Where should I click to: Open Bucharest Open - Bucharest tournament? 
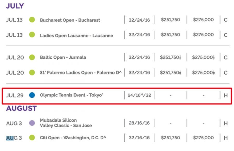[70, 20]
